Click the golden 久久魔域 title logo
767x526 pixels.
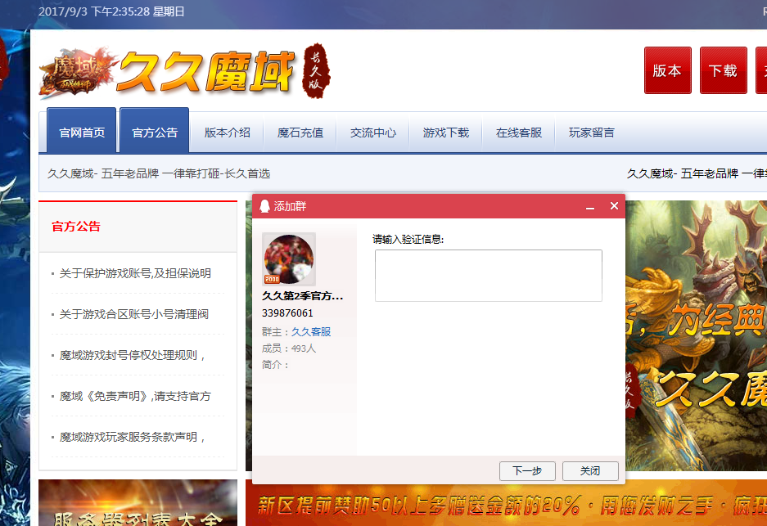click(207, 72)
